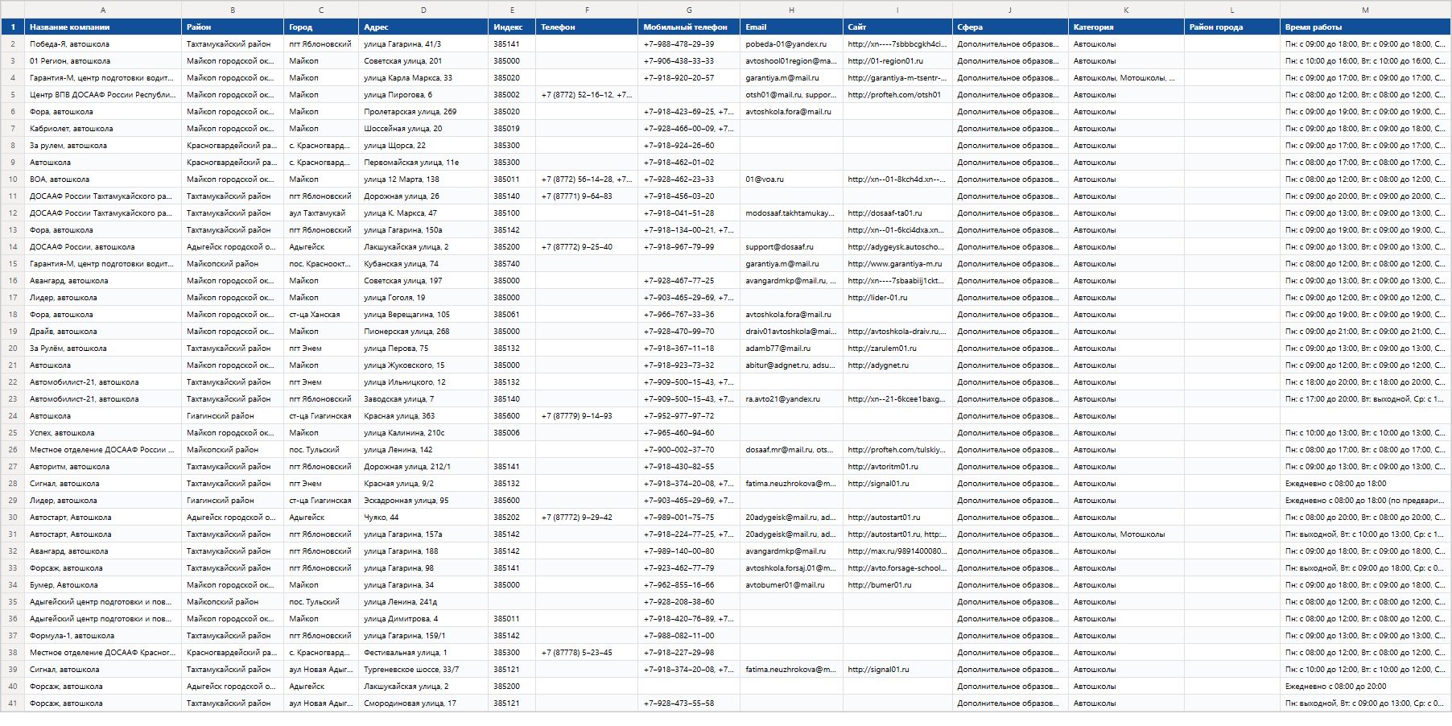Click the 'Категория' header cell

pyautogui.click(x=1126, y=27)
